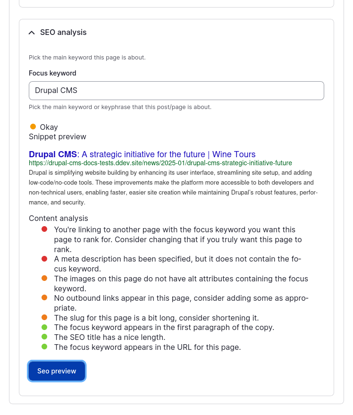Click the red dot next to meta description warning
This screenshot has height=415, width=353.
[x=44, y=258]
